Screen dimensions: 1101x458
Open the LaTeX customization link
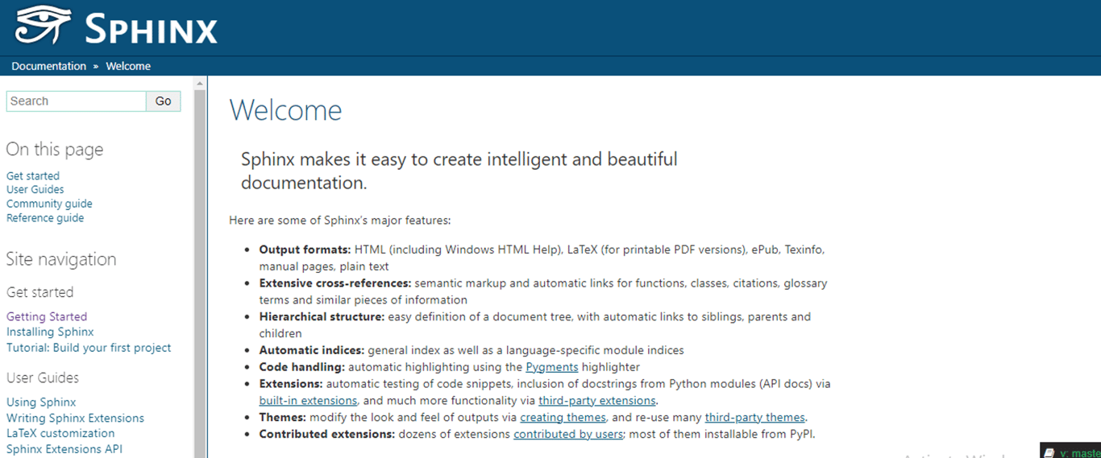(x=60, y=433)
